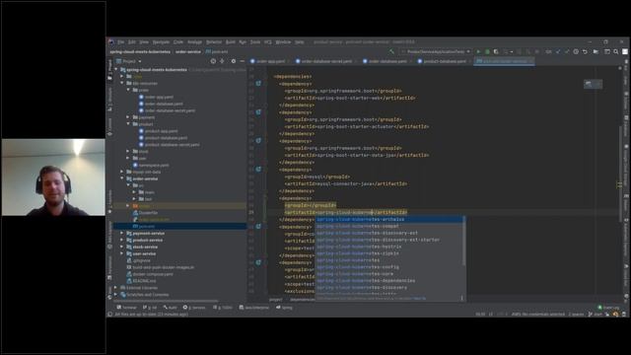Open the Spring tool window button

[284, 308]
